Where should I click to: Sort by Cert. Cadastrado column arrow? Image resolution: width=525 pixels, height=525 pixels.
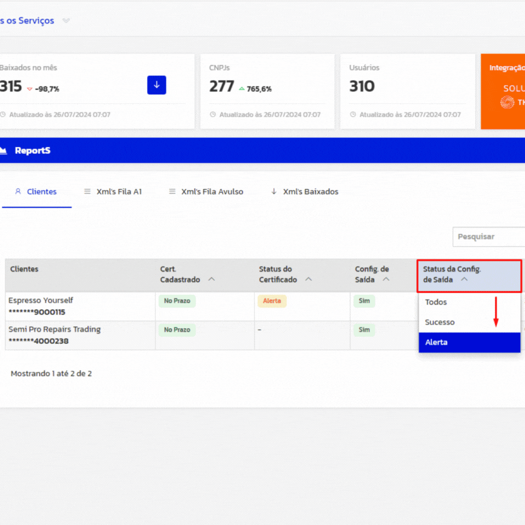tap(211, 280)
